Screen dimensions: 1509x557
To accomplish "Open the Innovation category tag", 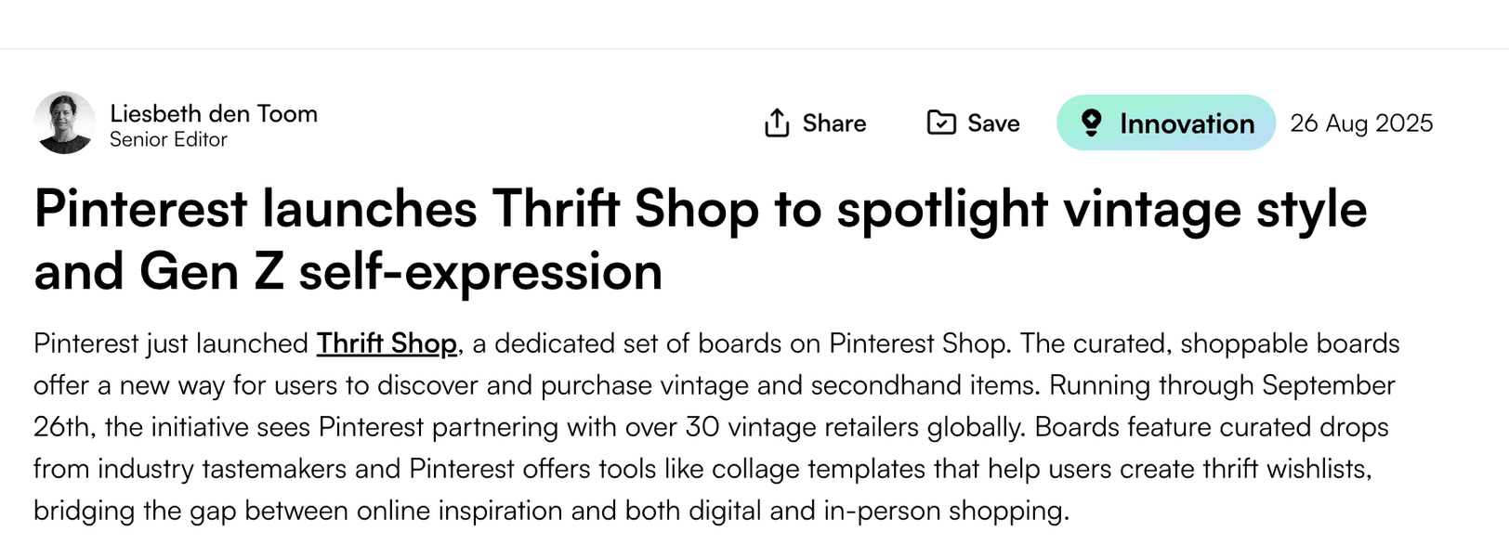I will [1166, 123].
